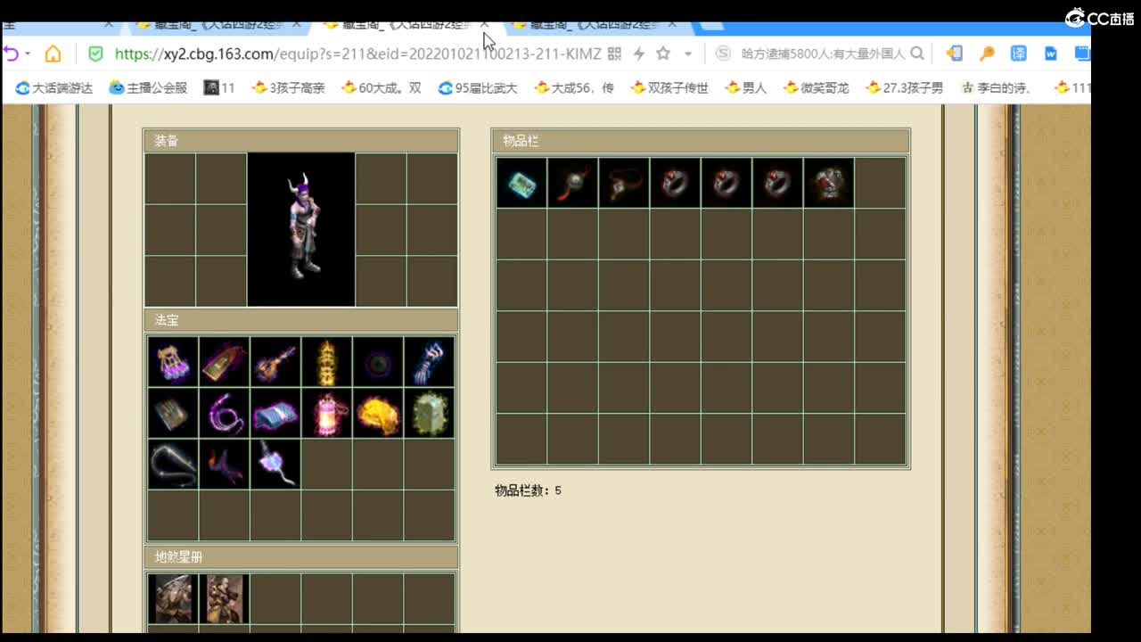
Task: Select the purple tasseled bell treasure in 法宝
Action: point(173,361)
